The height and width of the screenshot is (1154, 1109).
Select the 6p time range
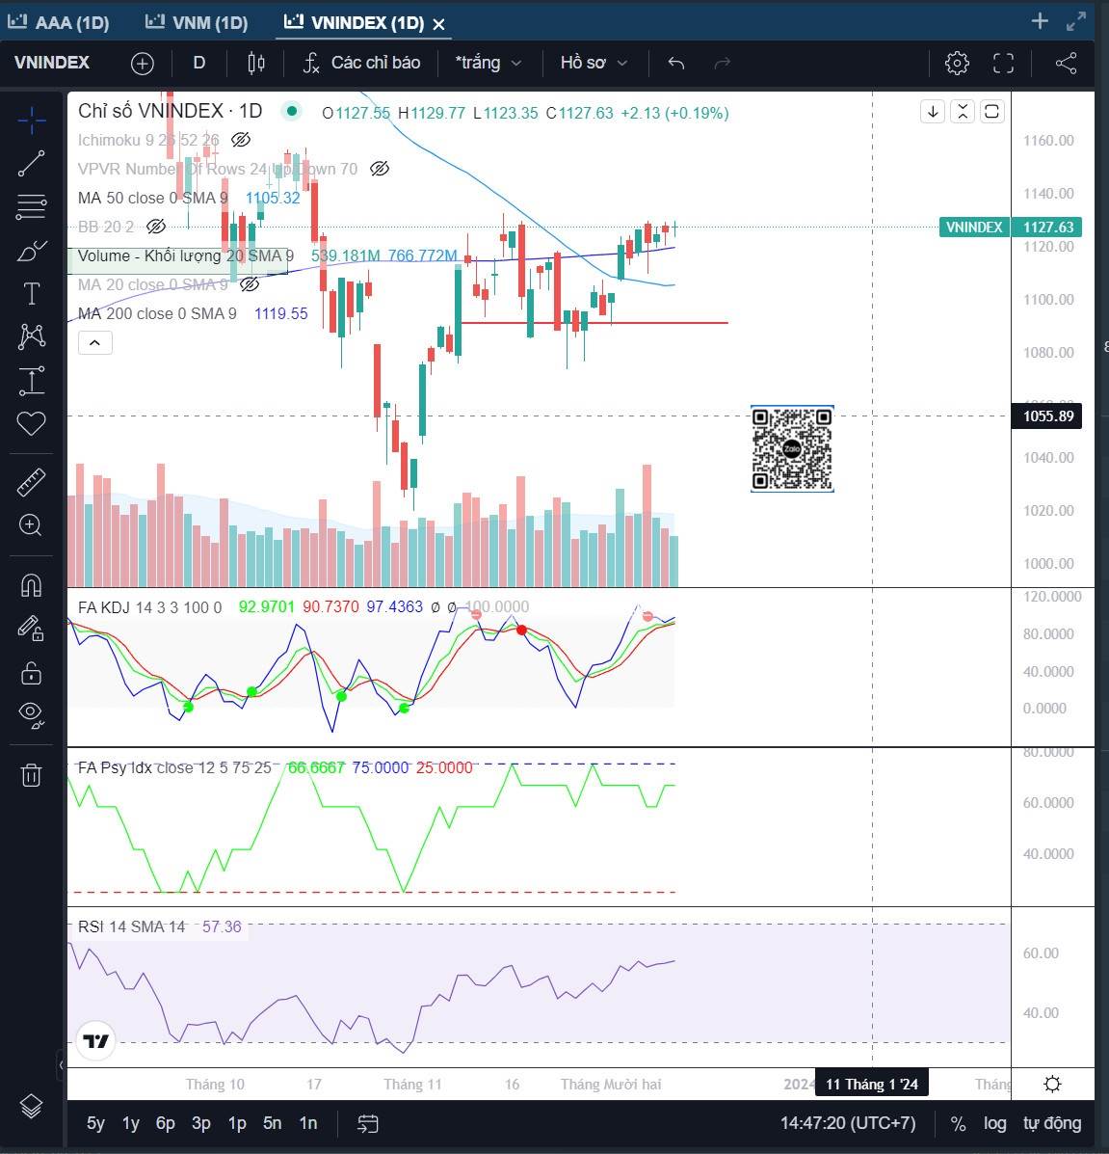[166, 1123]
